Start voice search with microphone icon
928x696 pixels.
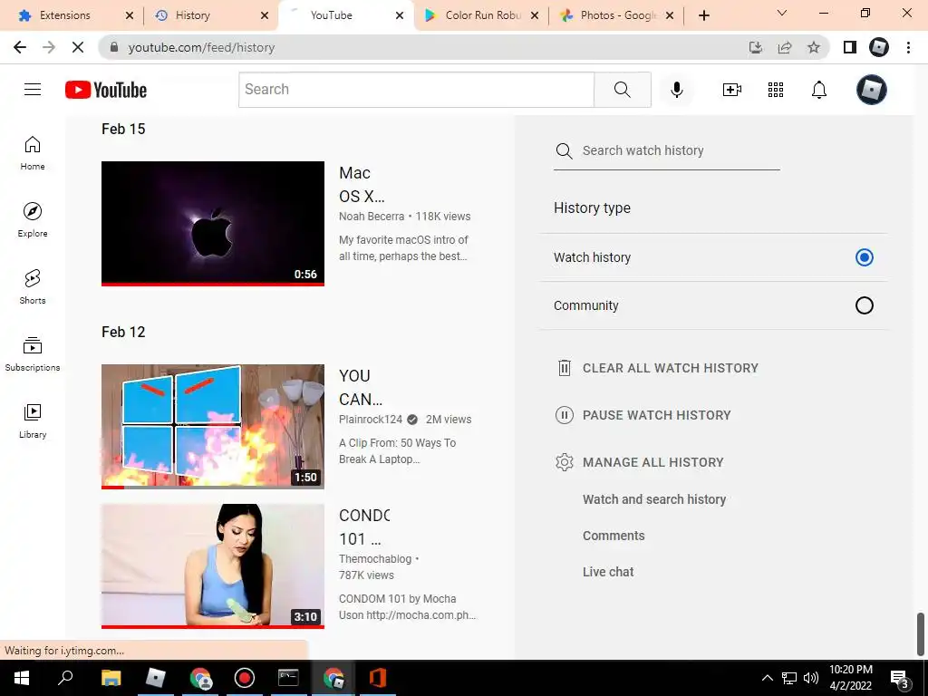point(676,90)
